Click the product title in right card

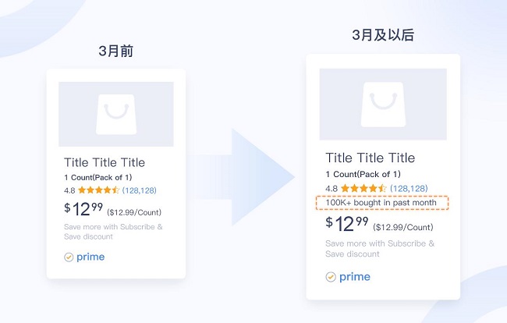click(370, 158)
